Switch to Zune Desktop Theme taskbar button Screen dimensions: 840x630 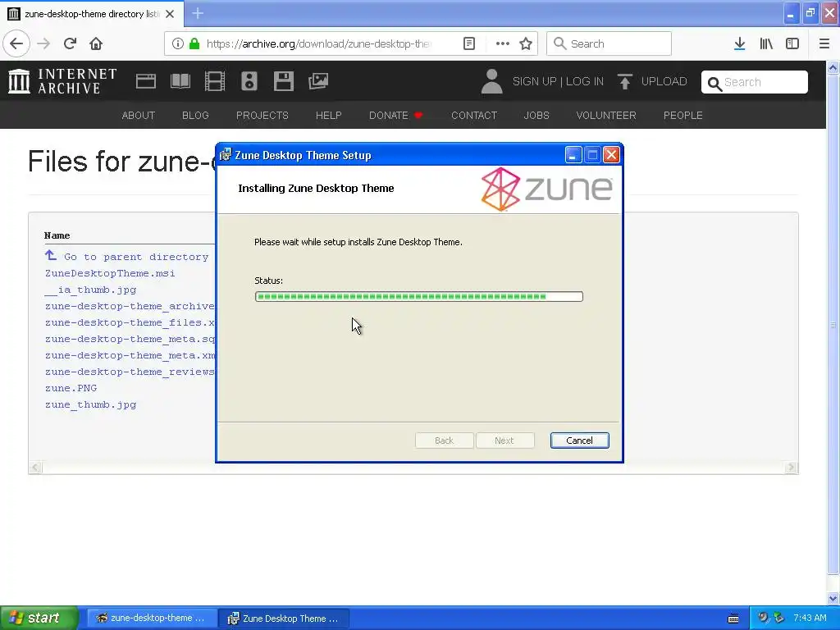(285, 619)
